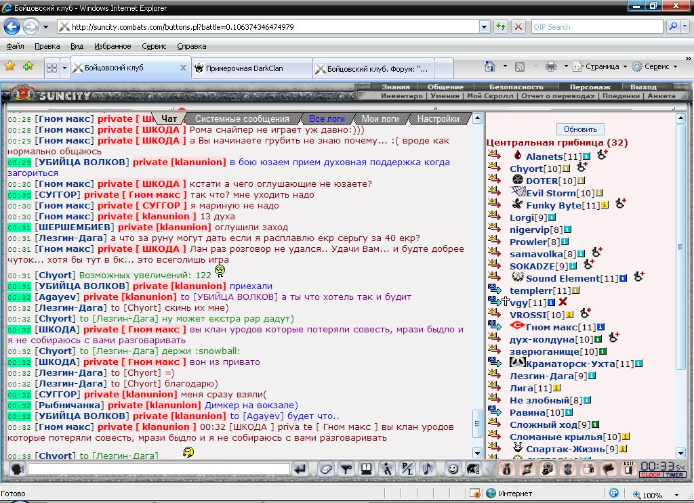
Task: Click the Обновить button
Action: pos(580,129)
